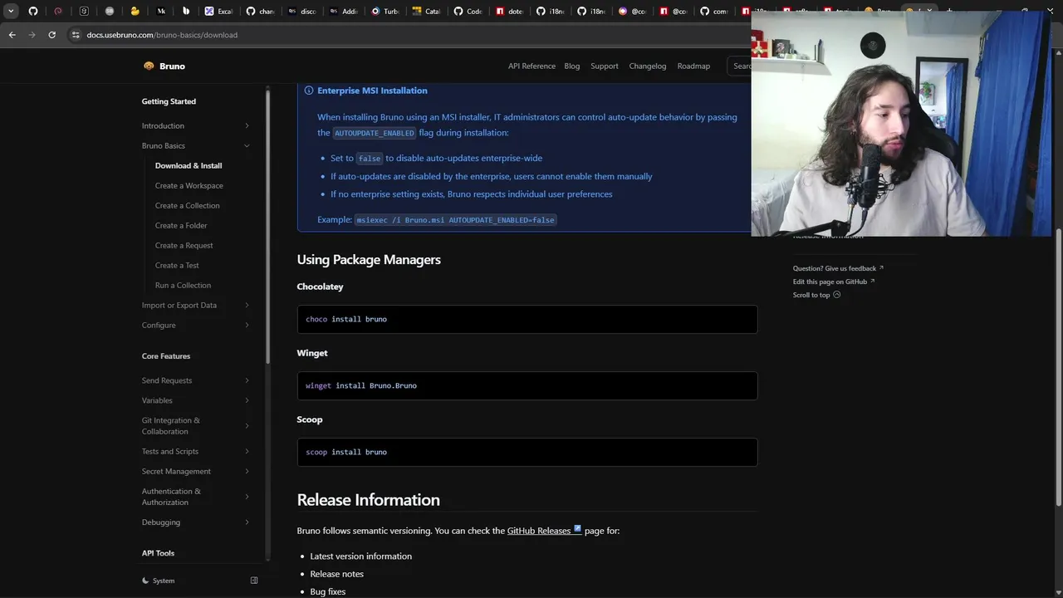The height and width of the screenshot is (598, 1063).
Task: Open Create a Collection page
Action: tap(187, 205)
